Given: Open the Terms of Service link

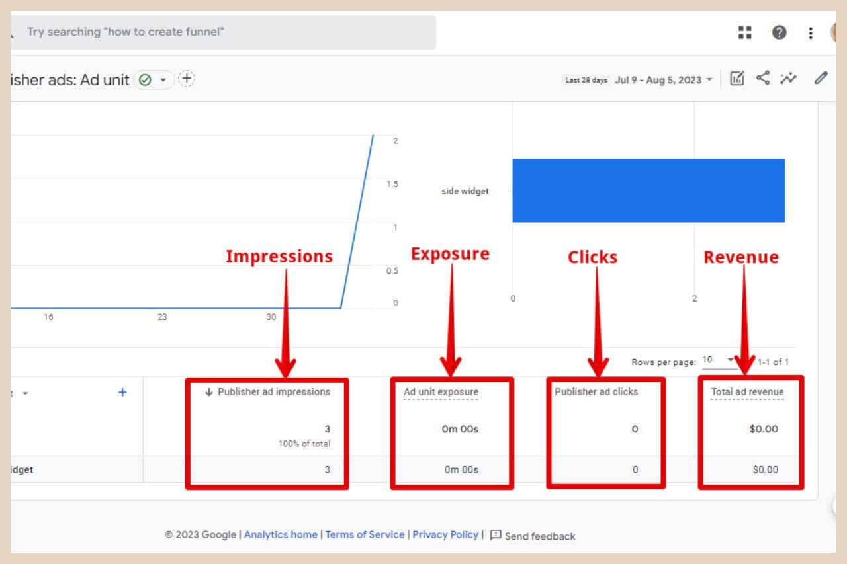Looking at the screenshot, I should [365, 534].
